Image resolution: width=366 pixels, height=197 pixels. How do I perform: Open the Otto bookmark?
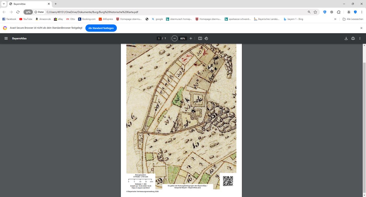70,19
